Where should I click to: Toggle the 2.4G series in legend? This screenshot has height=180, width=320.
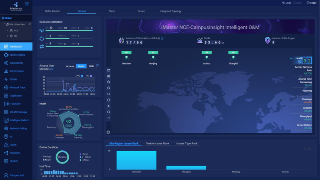(x=79, y=76)
